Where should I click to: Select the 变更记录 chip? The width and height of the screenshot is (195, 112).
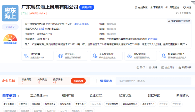click(25, 111)
